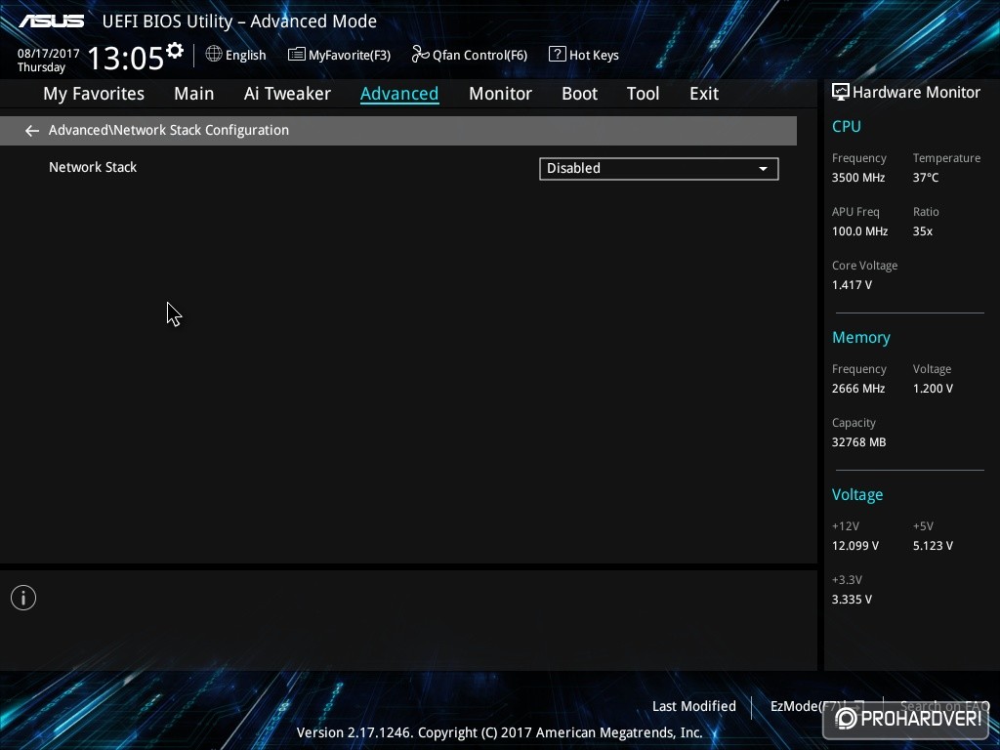Click UEFI BIOS Utility – Advanced Mode title

pyautogui.click(x=239, y=21)
